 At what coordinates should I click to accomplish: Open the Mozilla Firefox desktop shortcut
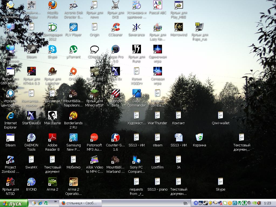point(53,10)
